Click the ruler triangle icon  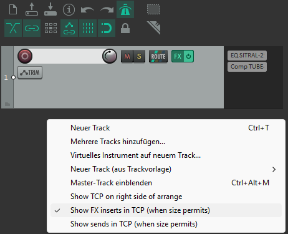[153, 27]
